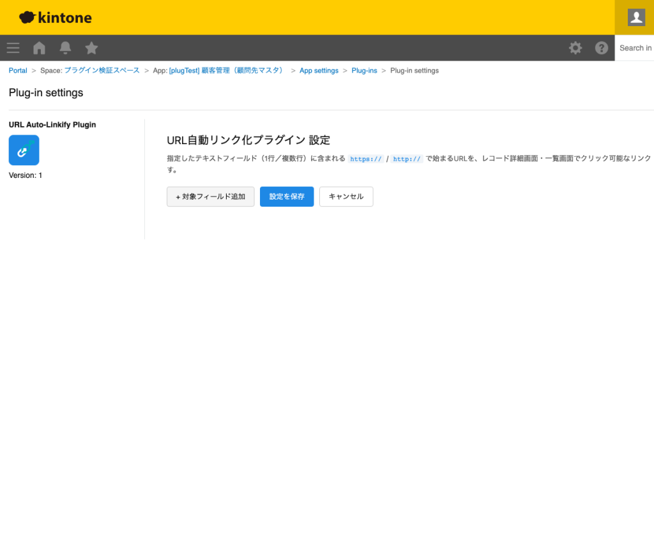Open favorites using the star icon
654x544 pixels.
[x=91, y=48]
